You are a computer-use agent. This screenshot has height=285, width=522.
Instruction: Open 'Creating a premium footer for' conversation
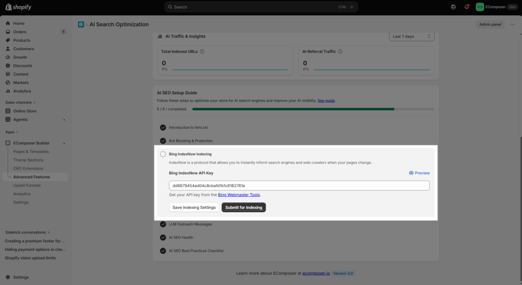point(35,241)
